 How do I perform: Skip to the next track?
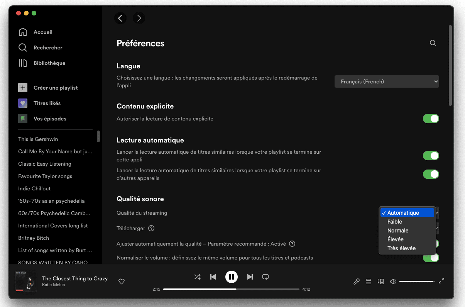(x=250, y=277)
